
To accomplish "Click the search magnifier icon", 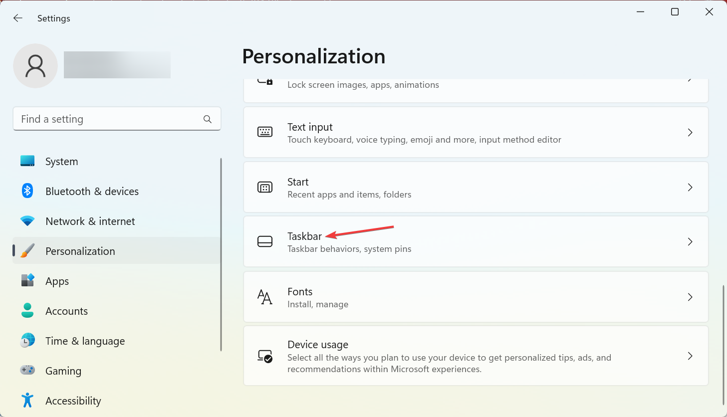I will pyautogui.click(x=208, y=119).
